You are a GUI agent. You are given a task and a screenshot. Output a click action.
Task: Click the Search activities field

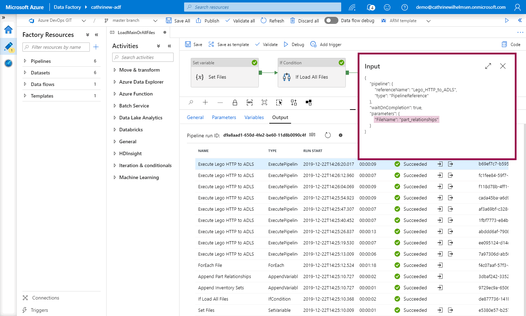pyautogui.click(x=143, y=57)
